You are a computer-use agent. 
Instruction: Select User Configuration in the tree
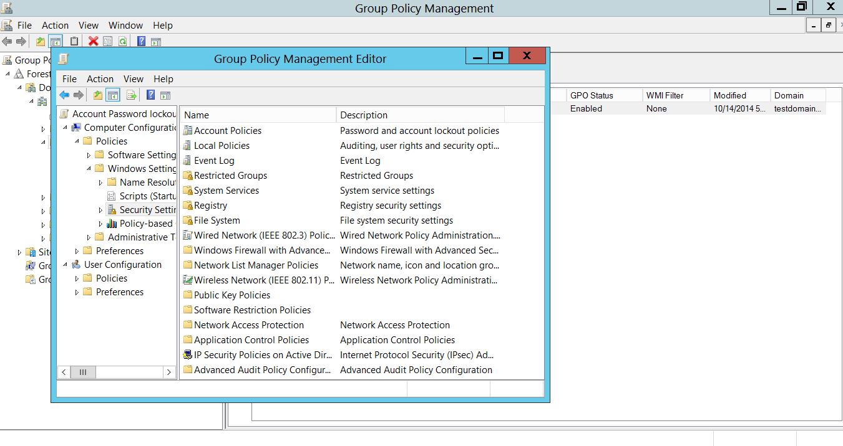(x=122, y=265)
